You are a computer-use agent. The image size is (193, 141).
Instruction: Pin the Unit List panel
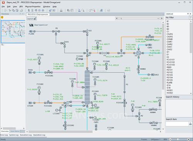click(188, 14)
